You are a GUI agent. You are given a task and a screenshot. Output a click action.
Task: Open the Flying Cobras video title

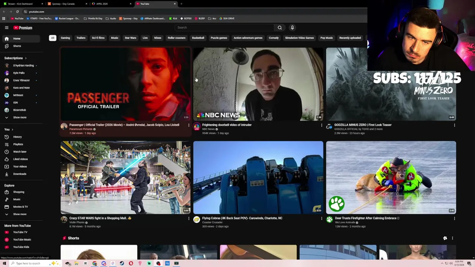(242, 218)
